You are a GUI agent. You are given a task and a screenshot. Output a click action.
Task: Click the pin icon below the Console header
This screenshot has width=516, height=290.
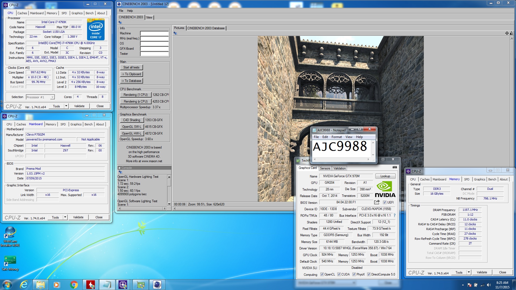tap(120, 172)
